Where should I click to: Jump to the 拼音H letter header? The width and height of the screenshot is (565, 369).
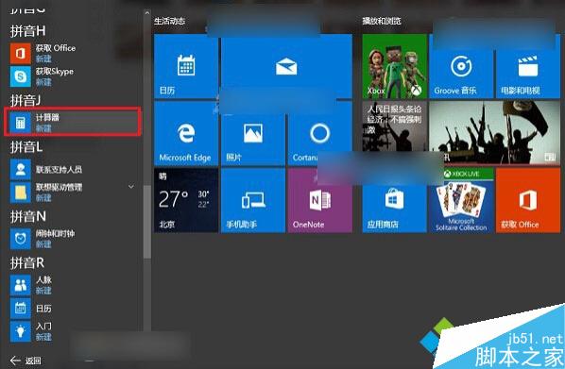pos(27,31)
